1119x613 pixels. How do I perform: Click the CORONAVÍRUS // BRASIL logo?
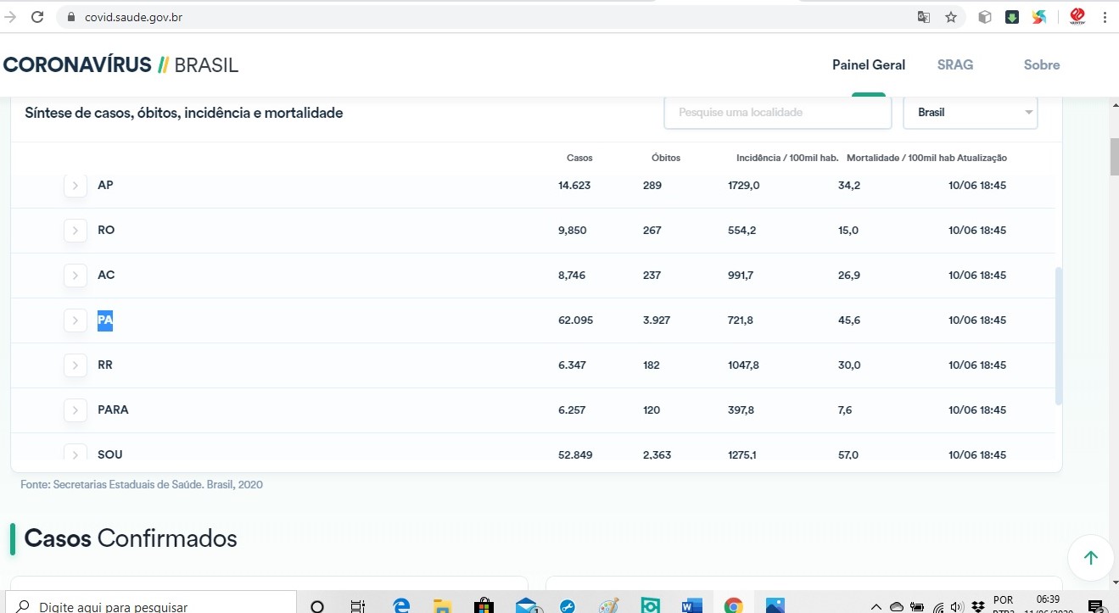(x=120, y=65)
